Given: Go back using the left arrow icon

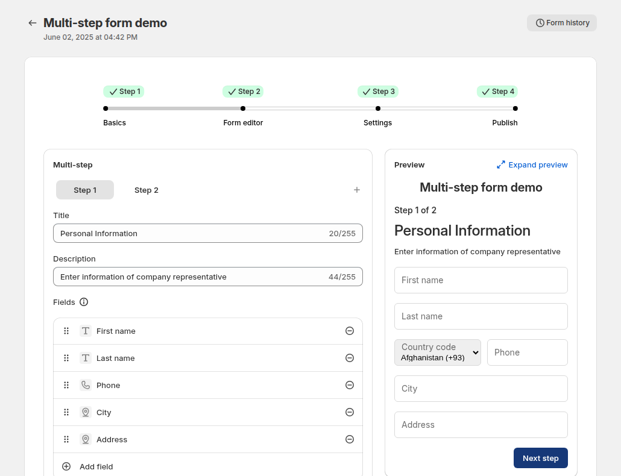Looking at the screenshot, I should (x=33, y=23).
